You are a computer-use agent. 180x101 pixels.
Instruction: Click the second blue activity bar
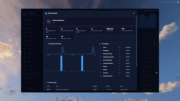(x=82, y=63)
